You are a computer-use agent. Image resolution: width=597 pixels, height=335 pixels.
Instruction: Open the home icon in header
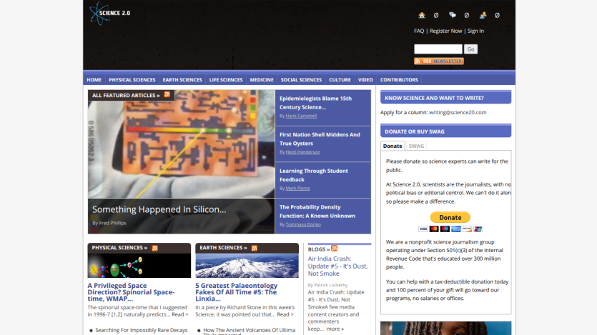[422, 15]
